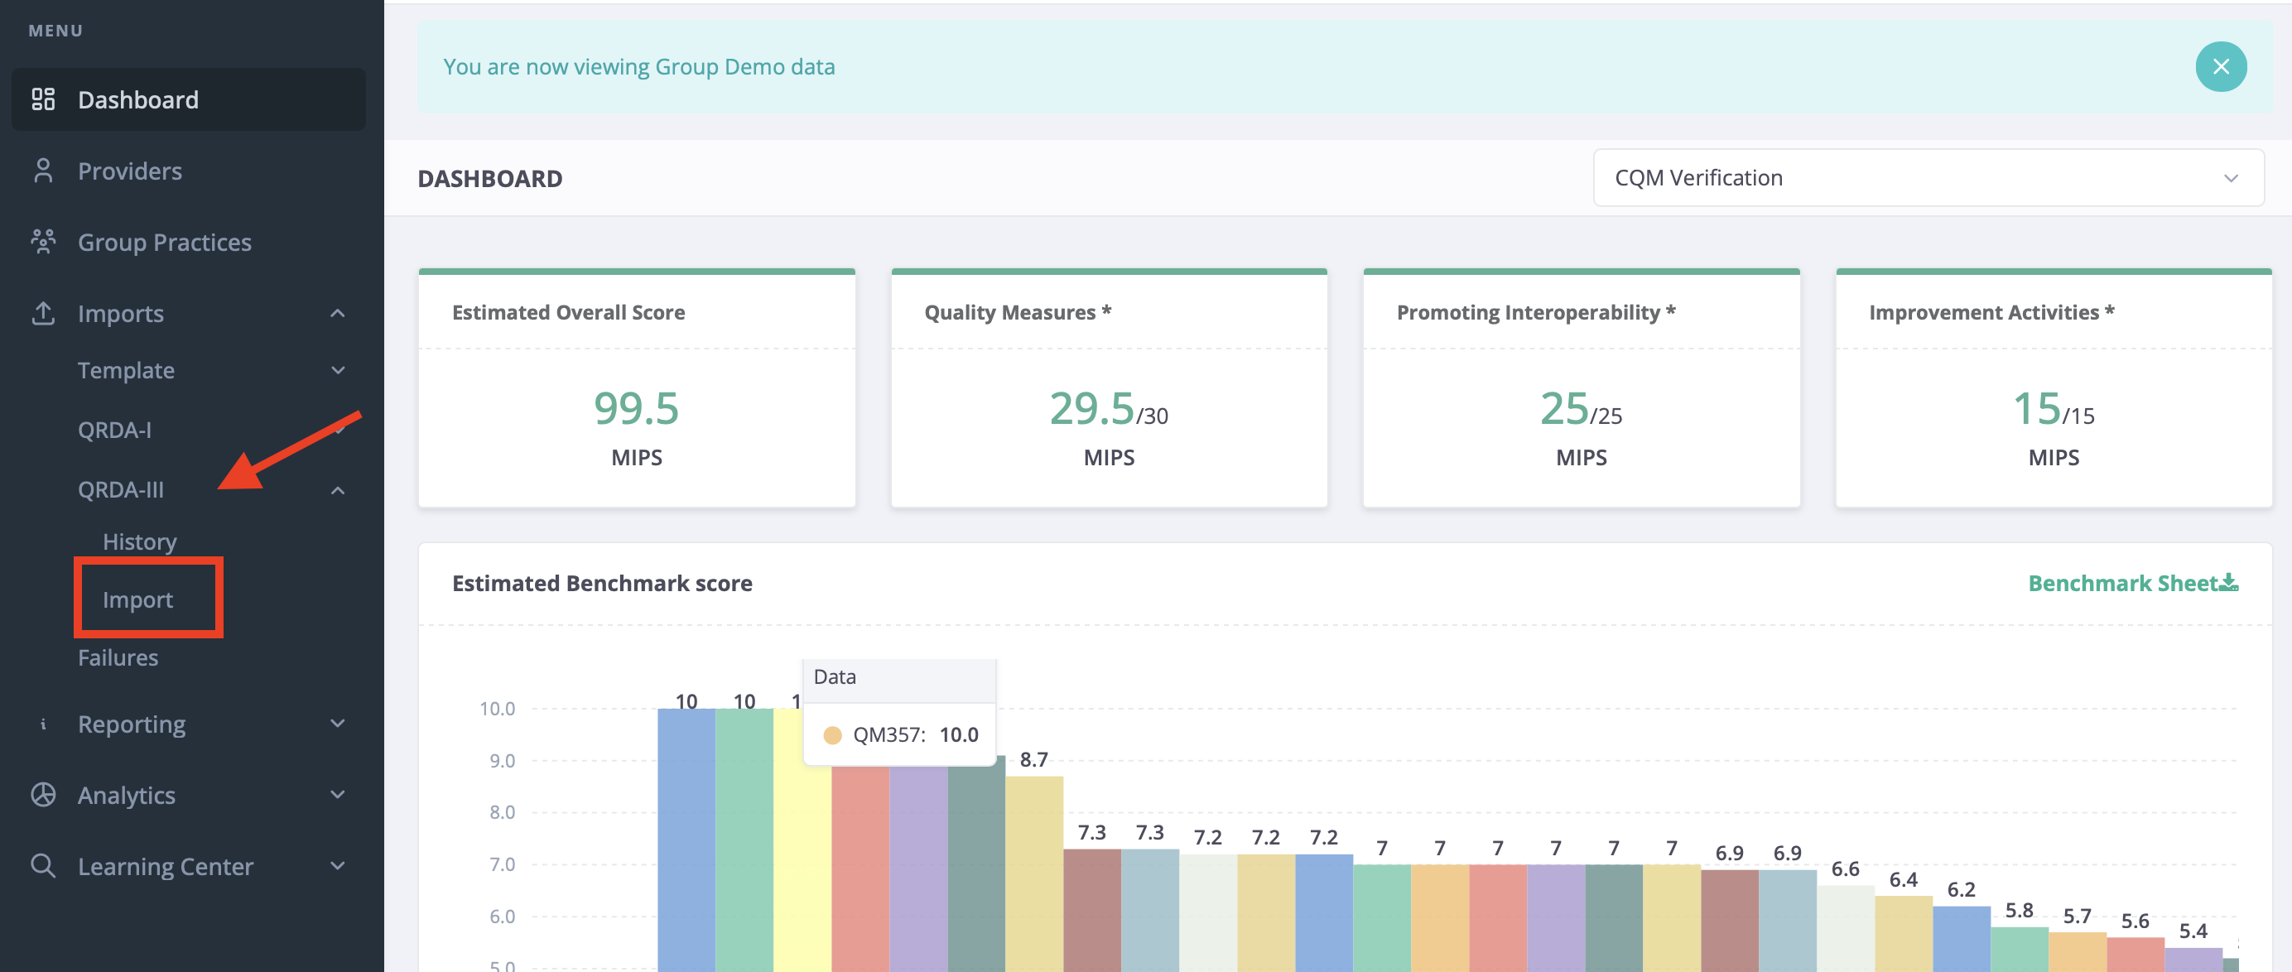This screenshot has width=2292, height=972.
Task: Download the Benchmark Sheet
Action: 2132,584
